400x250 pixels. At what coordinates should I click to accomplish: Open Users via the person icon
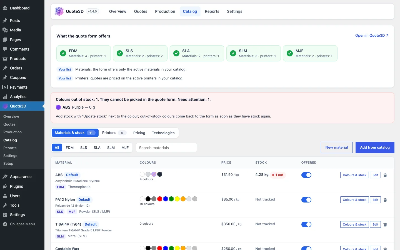[x=5, y=196]
